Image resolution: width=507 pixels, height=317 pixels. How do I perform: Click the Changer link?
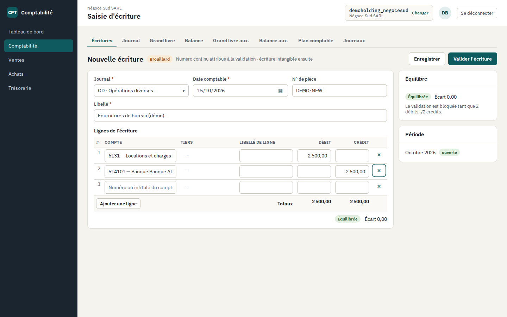pyautogui.click(x=420, y=13)
